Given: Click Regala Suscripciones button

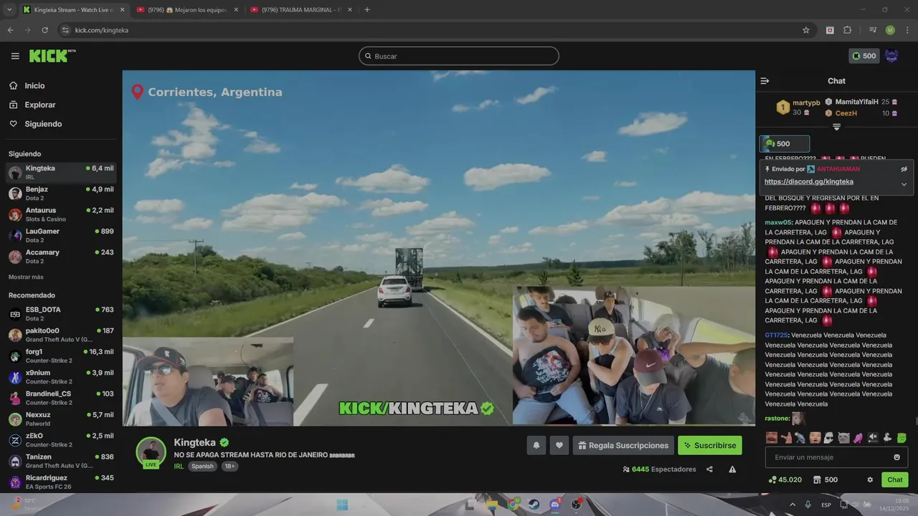Looking at the screenshot, I should click(623, 445).
